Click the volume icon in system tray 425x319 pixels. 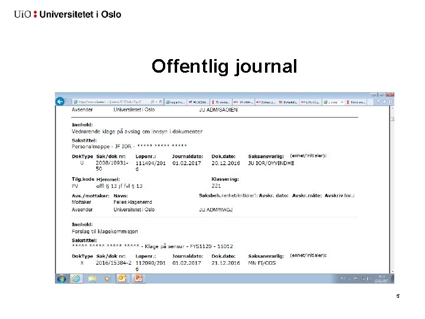click(368, 279)
